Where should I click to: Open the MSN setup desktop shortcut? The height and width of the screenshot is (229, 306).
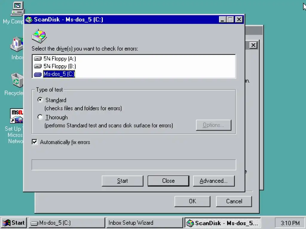click(17, 116)
